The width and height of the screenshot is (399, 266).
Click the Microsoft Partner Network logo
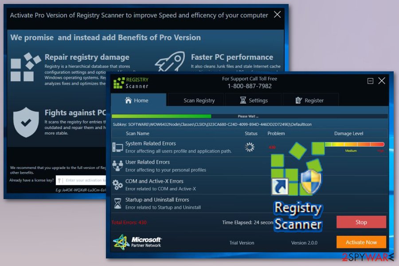click(x=137, y=242)
